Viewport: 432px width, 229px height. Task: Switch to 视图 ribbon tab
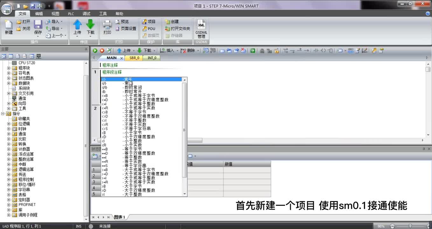(x=55, y=14)
